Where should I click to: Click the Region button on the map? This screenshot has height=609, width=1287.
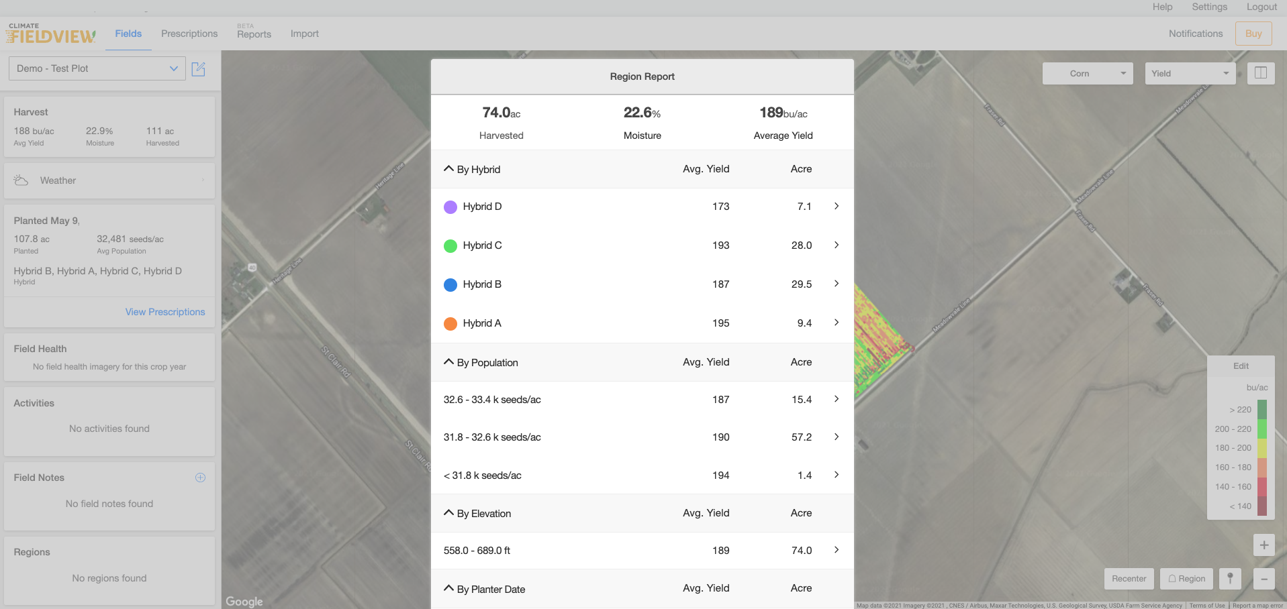point(1187,579)
